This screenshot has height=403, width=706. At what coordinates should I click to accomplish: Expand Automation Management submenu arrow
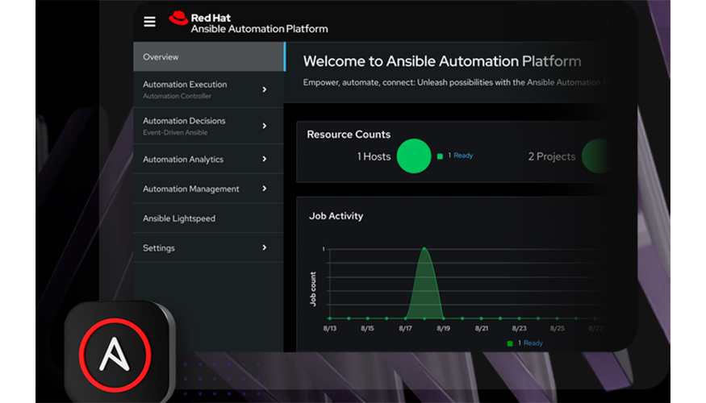(x=264, y=189)
